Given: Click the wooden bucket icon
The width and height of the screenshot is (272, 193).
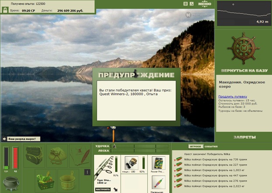Looking at the screenshot, I should [68, 180].
